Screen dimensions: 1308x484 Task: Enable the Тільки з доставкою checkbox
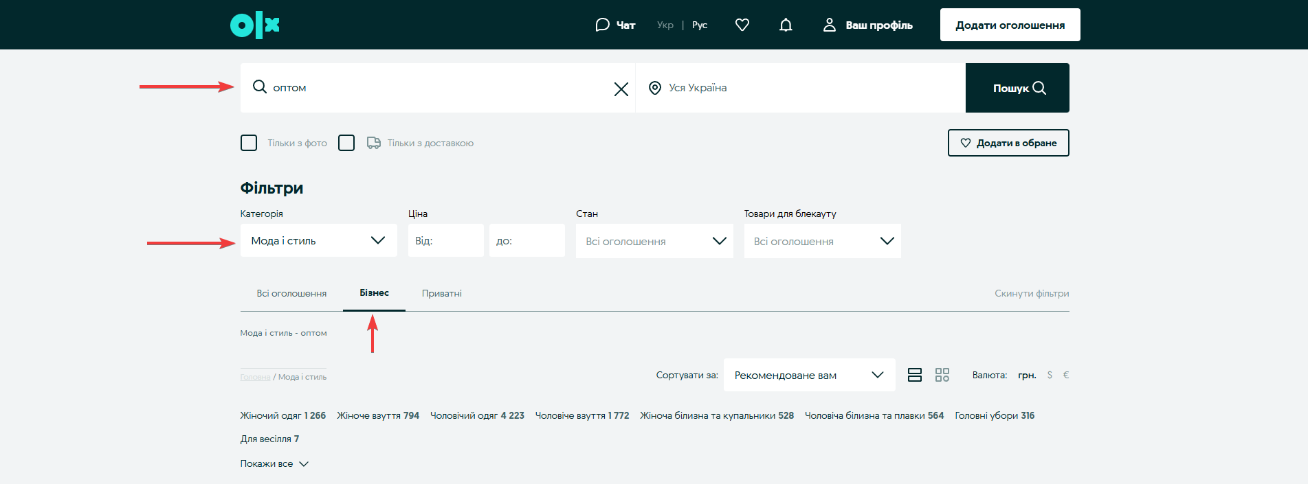tap(346, 143)
